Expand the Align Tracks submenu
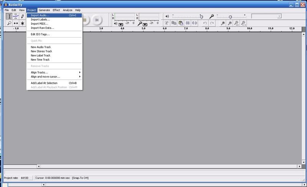This screenshot has width=307, height=187. (x=54, y=72)
